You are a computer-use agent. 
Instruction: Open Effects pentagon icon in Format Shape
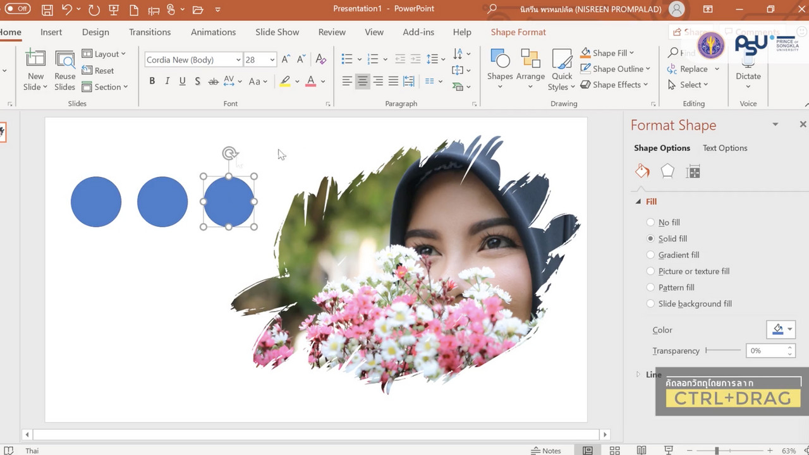tap(667, 171)
